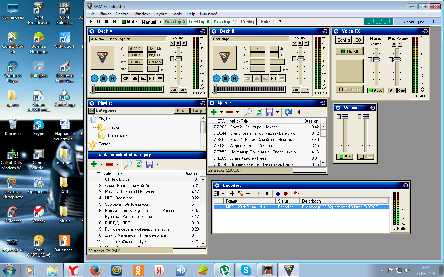Open the first dropdown arrow in Encoders toolbar
This screenshot has width=444, height=277.
click(223, 194)
